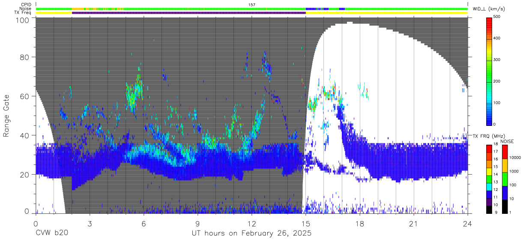The image size is (526, 242).
Task: Click the x-axis tick label 24
Action: coord(467,224)
